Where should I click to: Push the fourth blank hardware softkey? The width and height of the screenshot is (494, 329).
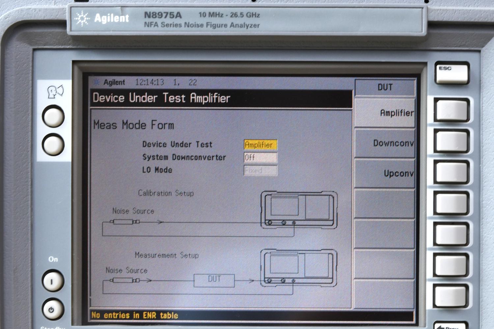[451, 203]
